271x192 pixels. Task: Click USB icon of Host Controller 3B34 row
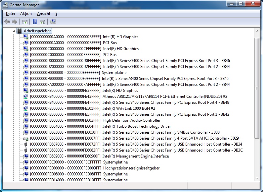26,144
